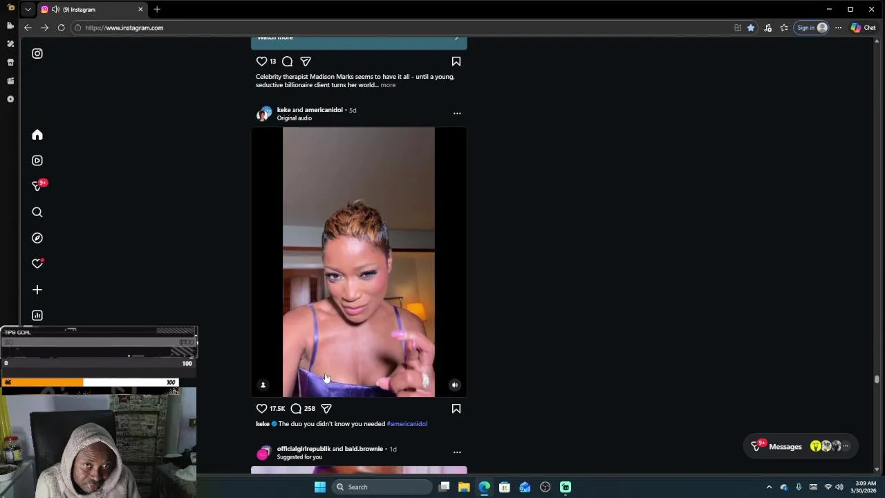Screen dimensions: 885x498
Task: Open the Instagram logo home link
Action: pyautogui.click(x=37, y=53)
